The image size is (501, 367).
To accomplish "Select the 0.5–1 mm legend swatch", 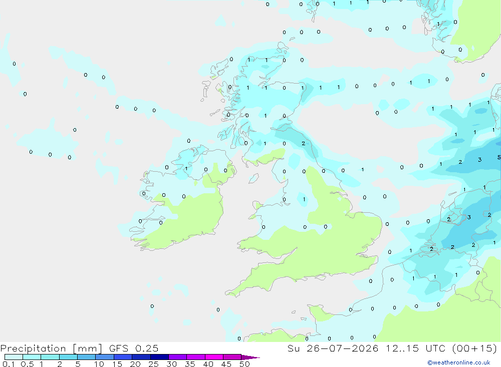I will point(32,357).
